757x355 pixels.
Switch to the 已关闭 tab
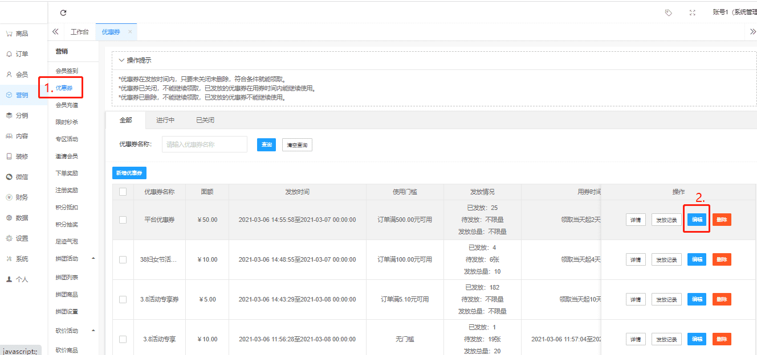point(205,120)
